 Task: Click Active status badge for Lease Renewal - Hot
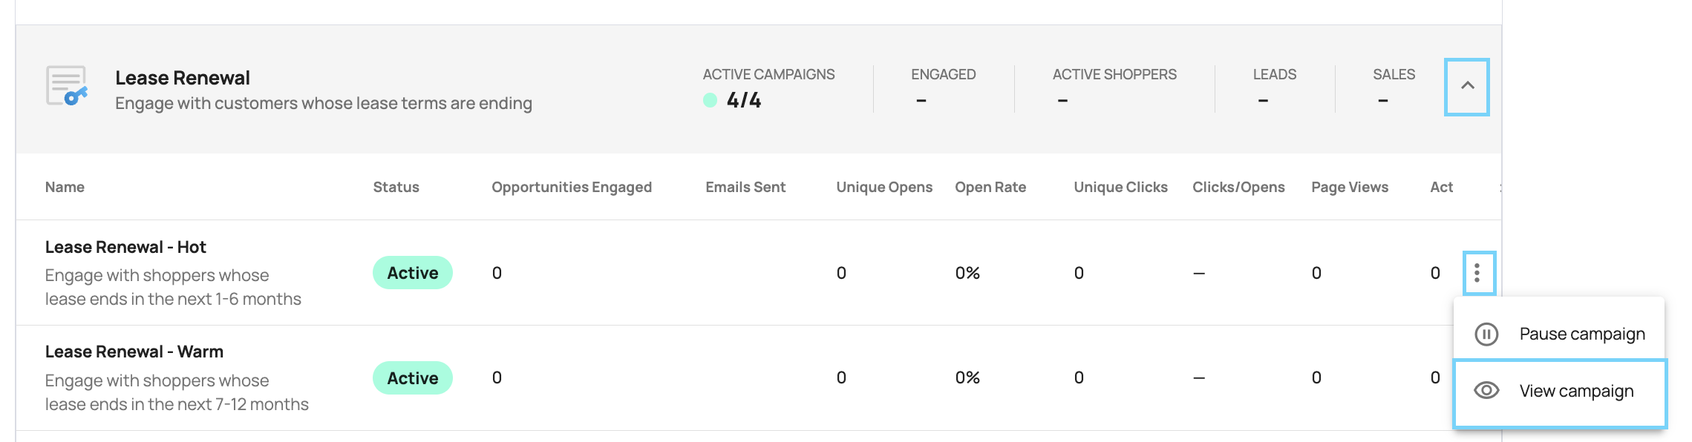point(413,273)
